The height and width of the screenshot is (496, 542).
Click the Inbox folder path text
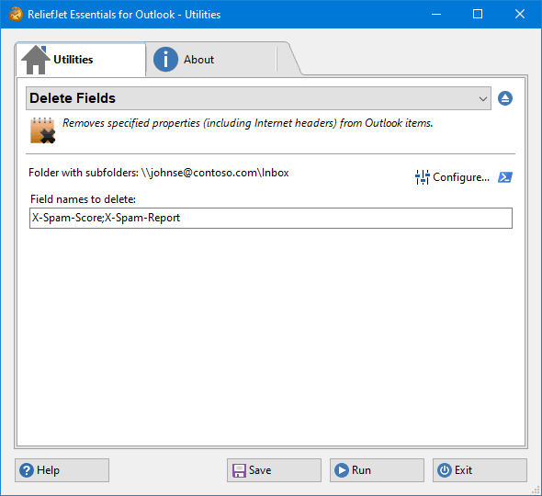coord(215,173)
